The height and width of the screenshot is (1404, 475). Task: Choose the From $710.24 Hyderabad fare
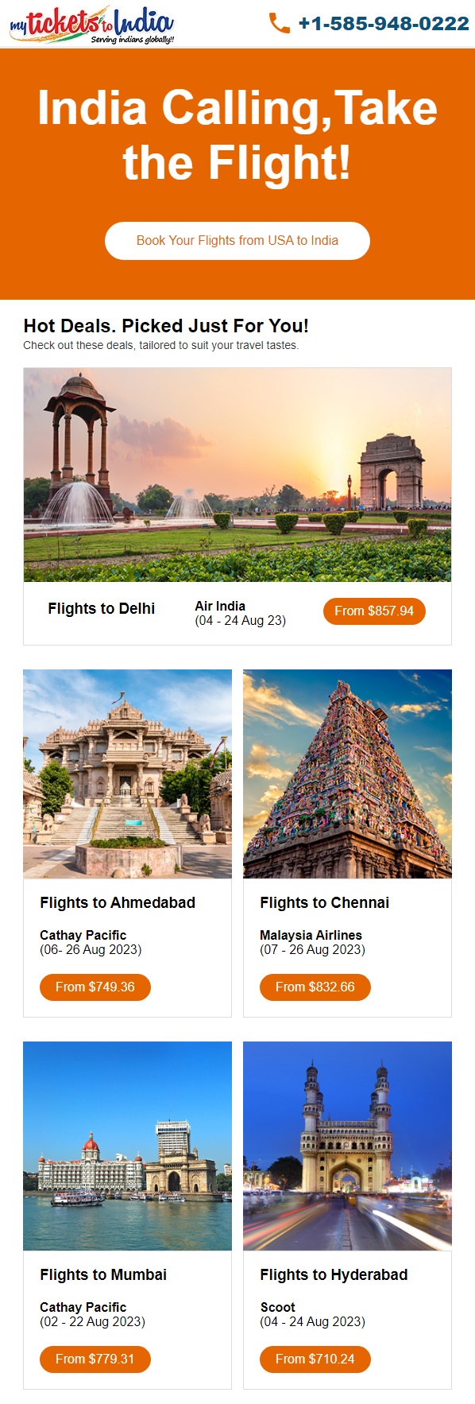pos(315,1359)
